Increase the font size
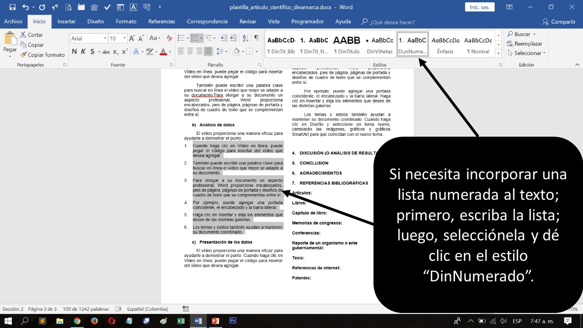583x328 pixels. 132,38
